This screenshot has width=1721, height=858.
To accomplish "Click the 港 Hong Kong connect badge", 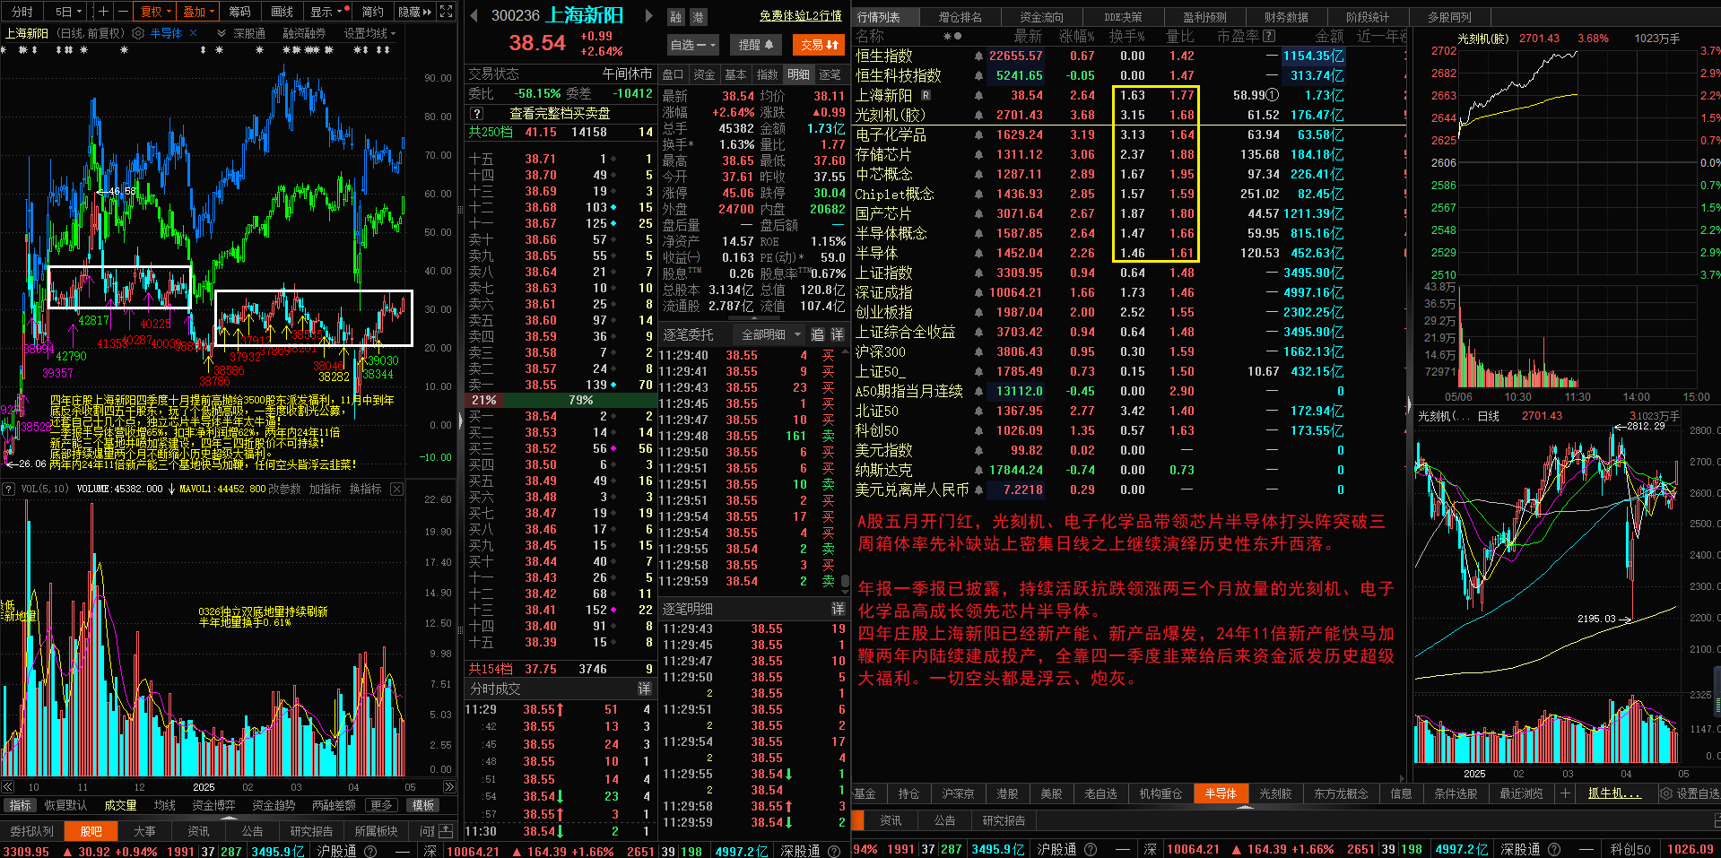I will coord(697,17).
